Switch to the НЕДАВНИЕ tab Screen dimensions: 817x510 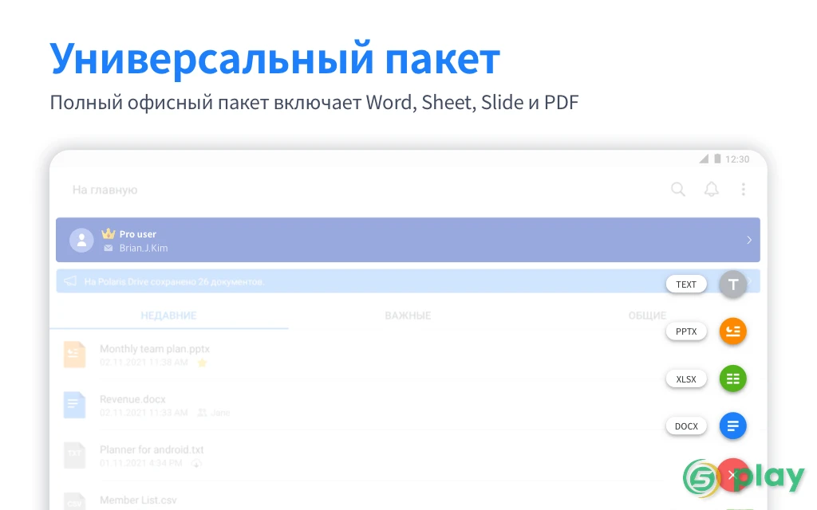point(169,316)
